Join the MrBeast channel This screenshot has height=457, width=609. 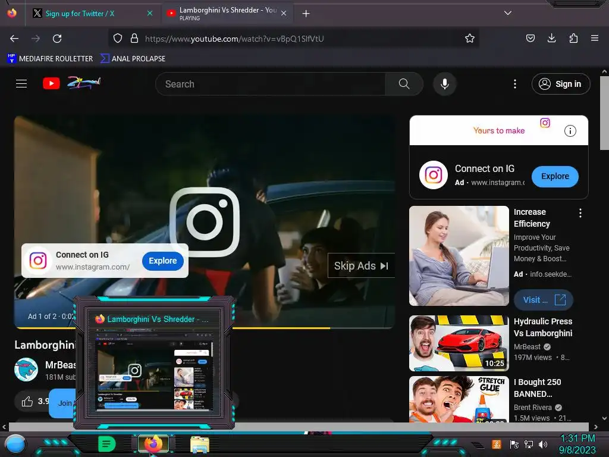(62, 403)
